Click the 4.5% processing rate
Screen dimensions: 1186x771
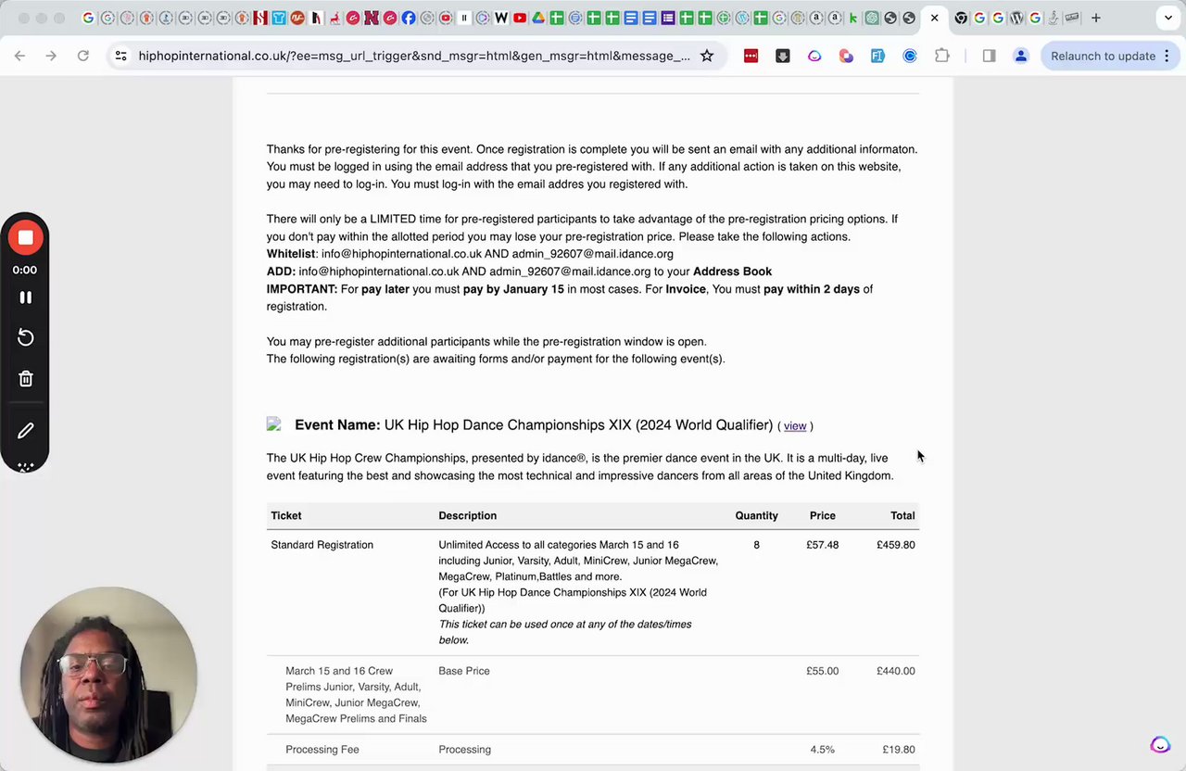[822, 750]
